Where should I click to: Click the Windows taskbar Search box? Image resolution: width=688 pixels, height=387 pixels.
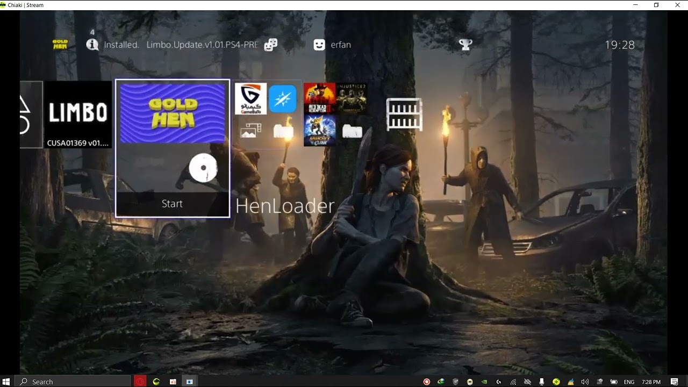pyautogui.click(x=73, y=382)
